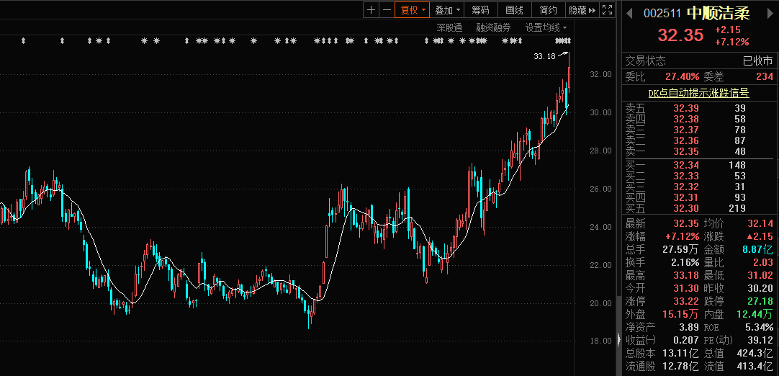Go to previous stock with left arrow
779x376 pixels.
click(x=628, y=12)
